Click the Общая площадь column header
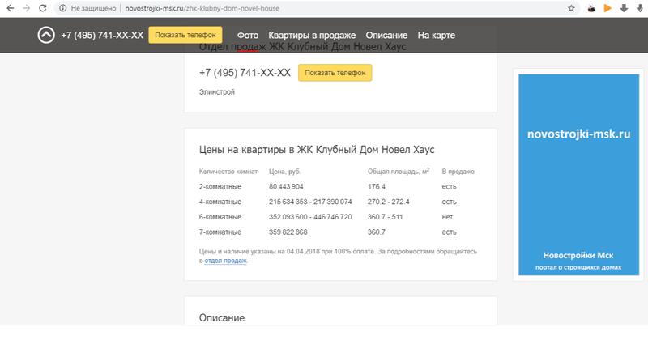This screenshot has width=648, height=340. tap(399, 172)
